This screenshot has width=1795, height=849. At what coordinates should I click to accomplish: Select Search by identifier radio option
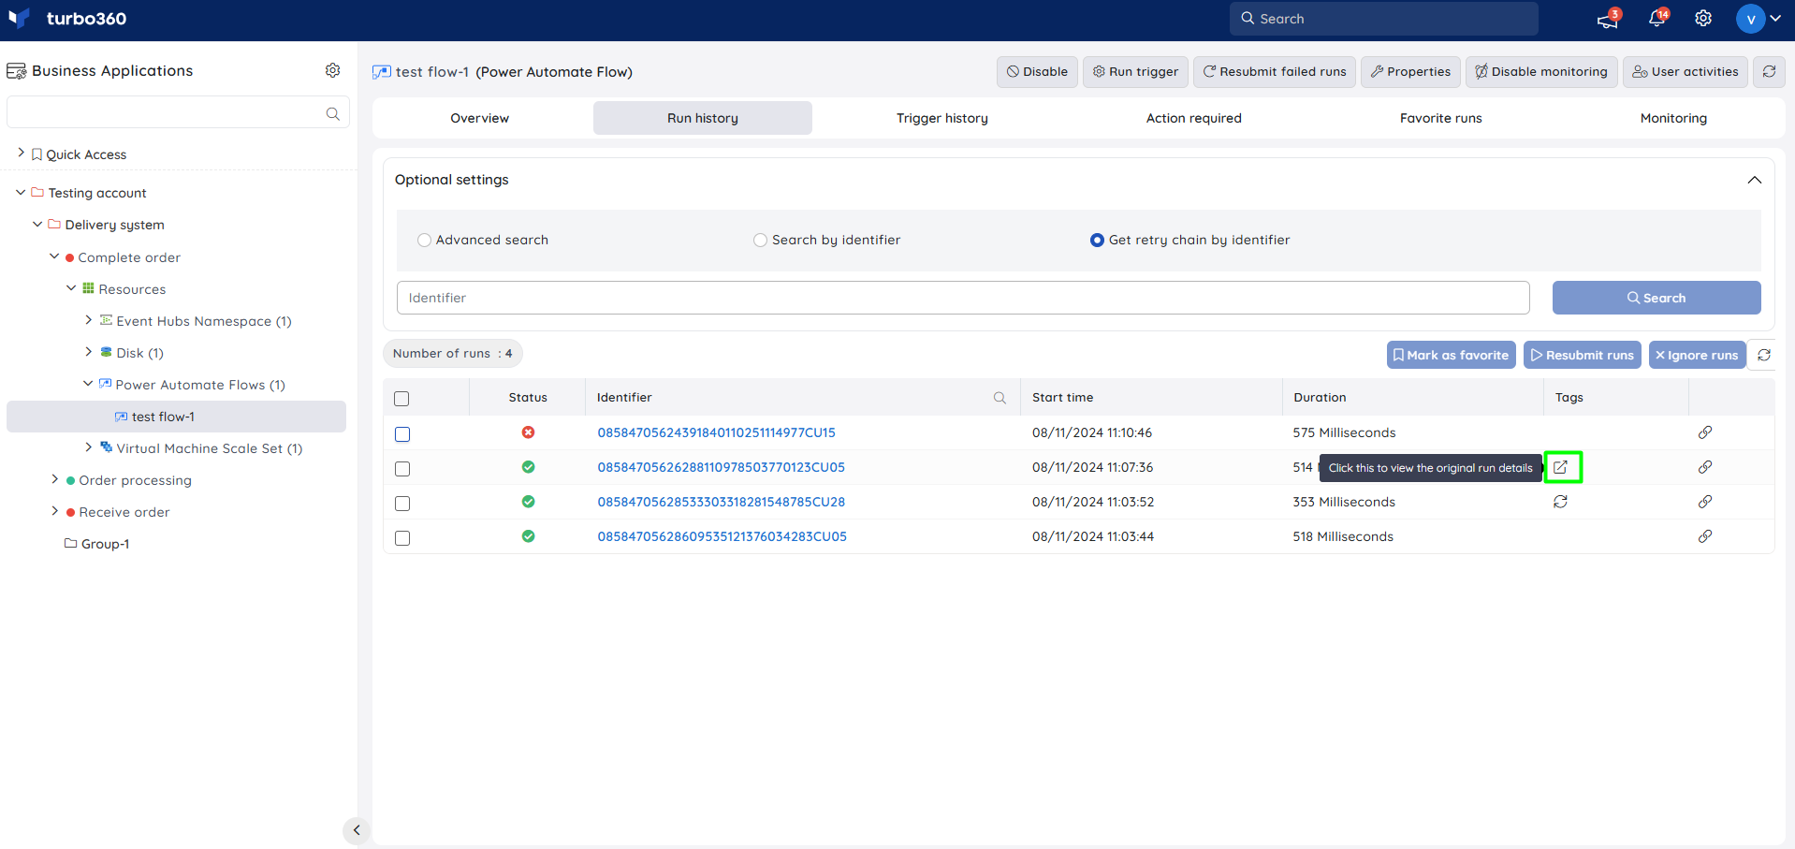[x=760, y=240]
